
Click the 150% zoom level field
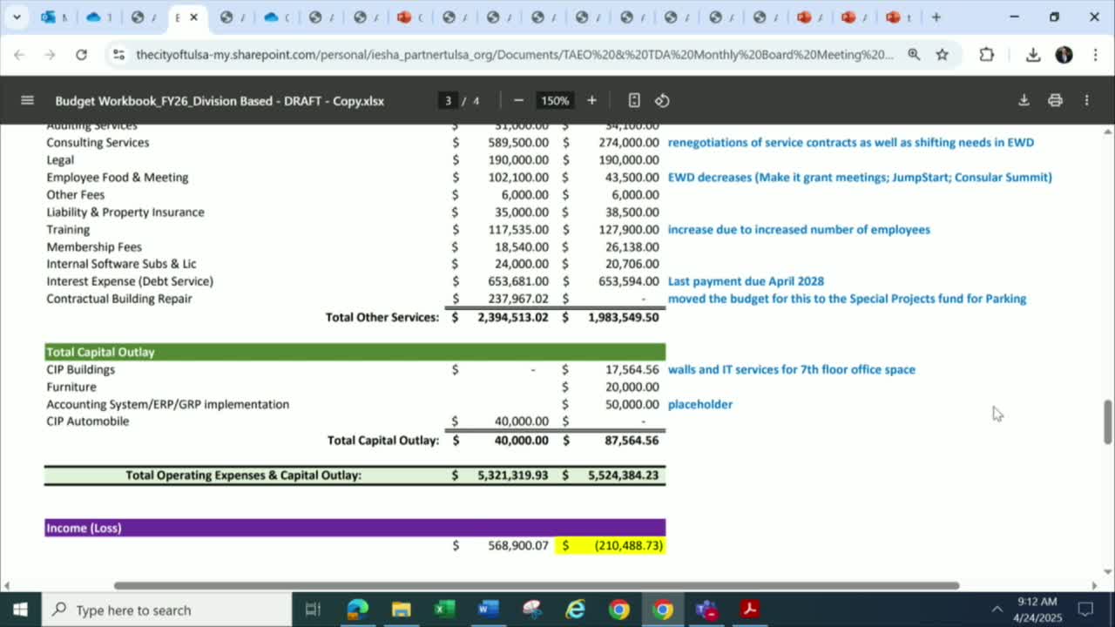555,100
